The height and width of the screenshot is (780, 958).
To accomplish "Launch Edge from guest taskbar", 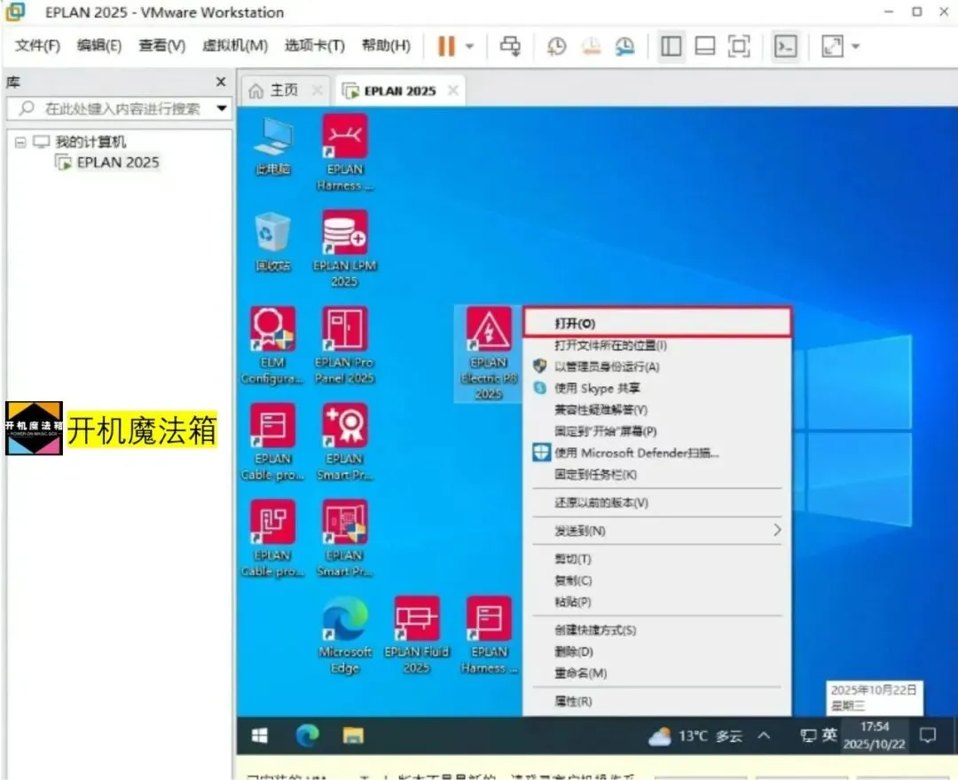I will (x=307, y=736).
